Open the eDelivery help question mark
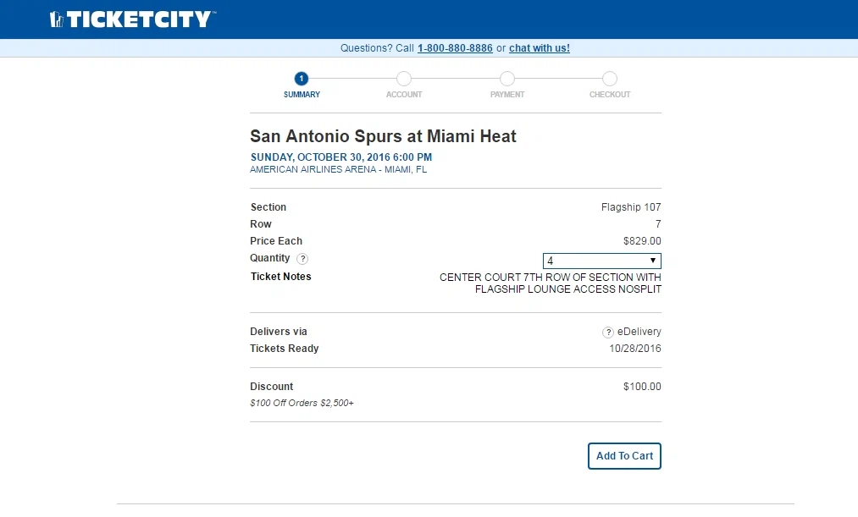This screenshot has height=517, width=858. (607, 333)
